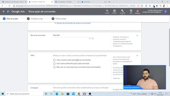Open the headphones app on taskbar
170x96 pixels.
tap(84, 94)
